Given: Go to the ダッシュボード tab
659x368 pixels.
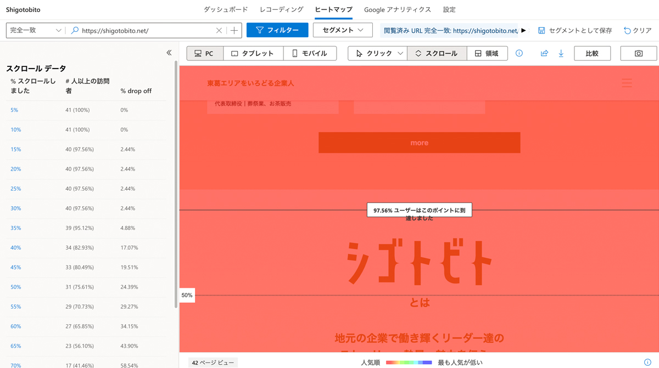Looking at the screenshot, I should click(x=226, y=9).
